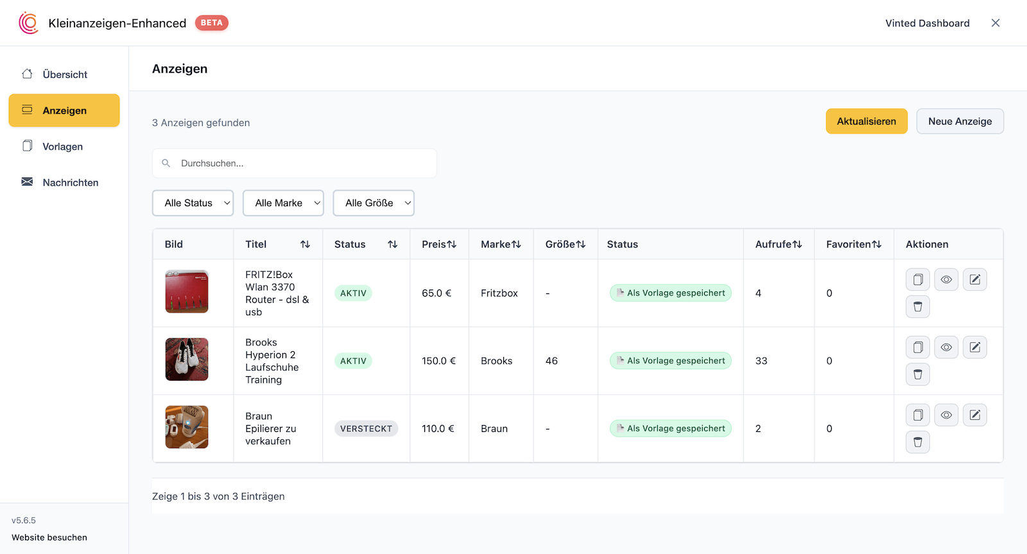The height and width of the screenshot is (554, 1027).
Task: Click the Aktualisieren button
Action: click(x=867, y=121)
